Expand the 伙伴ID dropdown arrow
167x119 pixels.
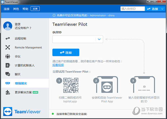click(x=99, y=39)
